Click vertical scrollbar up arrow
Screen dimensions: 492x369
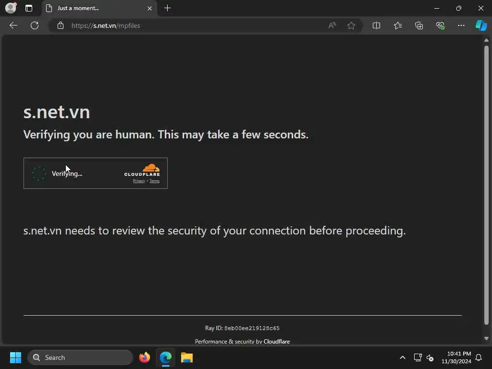[x=486, y=40]
